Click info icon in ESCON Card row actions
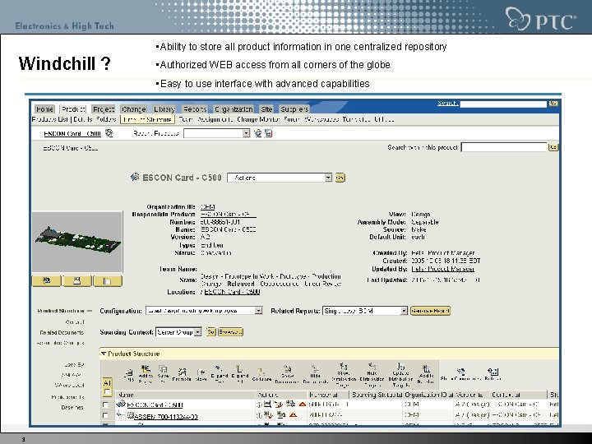Image resolution: width=592 pixels, height=444 pixels. tap(259, 405)
